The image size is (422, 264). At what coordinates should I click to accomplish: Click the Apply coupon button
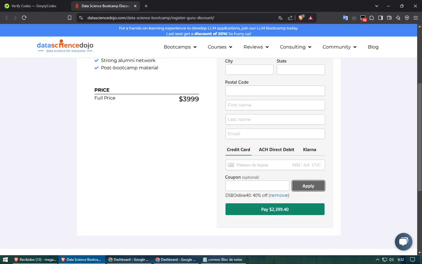coord(308,186)
